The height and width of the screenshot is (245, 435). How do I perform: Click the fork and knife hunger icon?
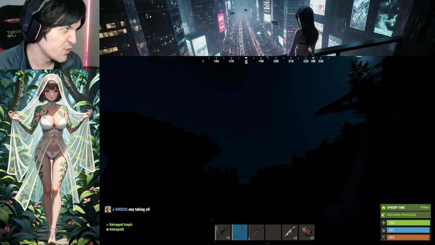coord(384,238)
